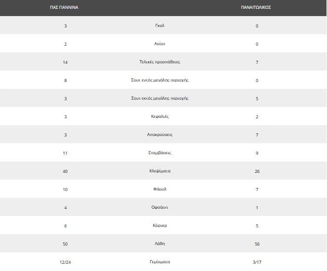Click Σουτ εκτός μεγάλης περιοχής label

[x=160, y=98]
